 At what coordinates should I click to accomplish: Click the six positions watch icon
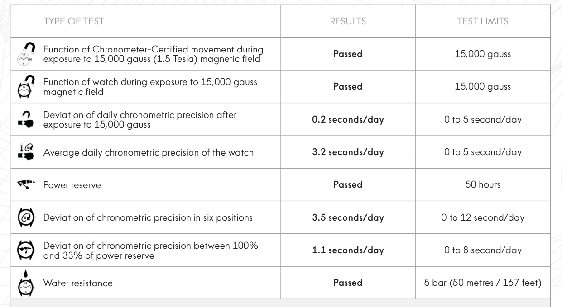[x=26, y=217]
